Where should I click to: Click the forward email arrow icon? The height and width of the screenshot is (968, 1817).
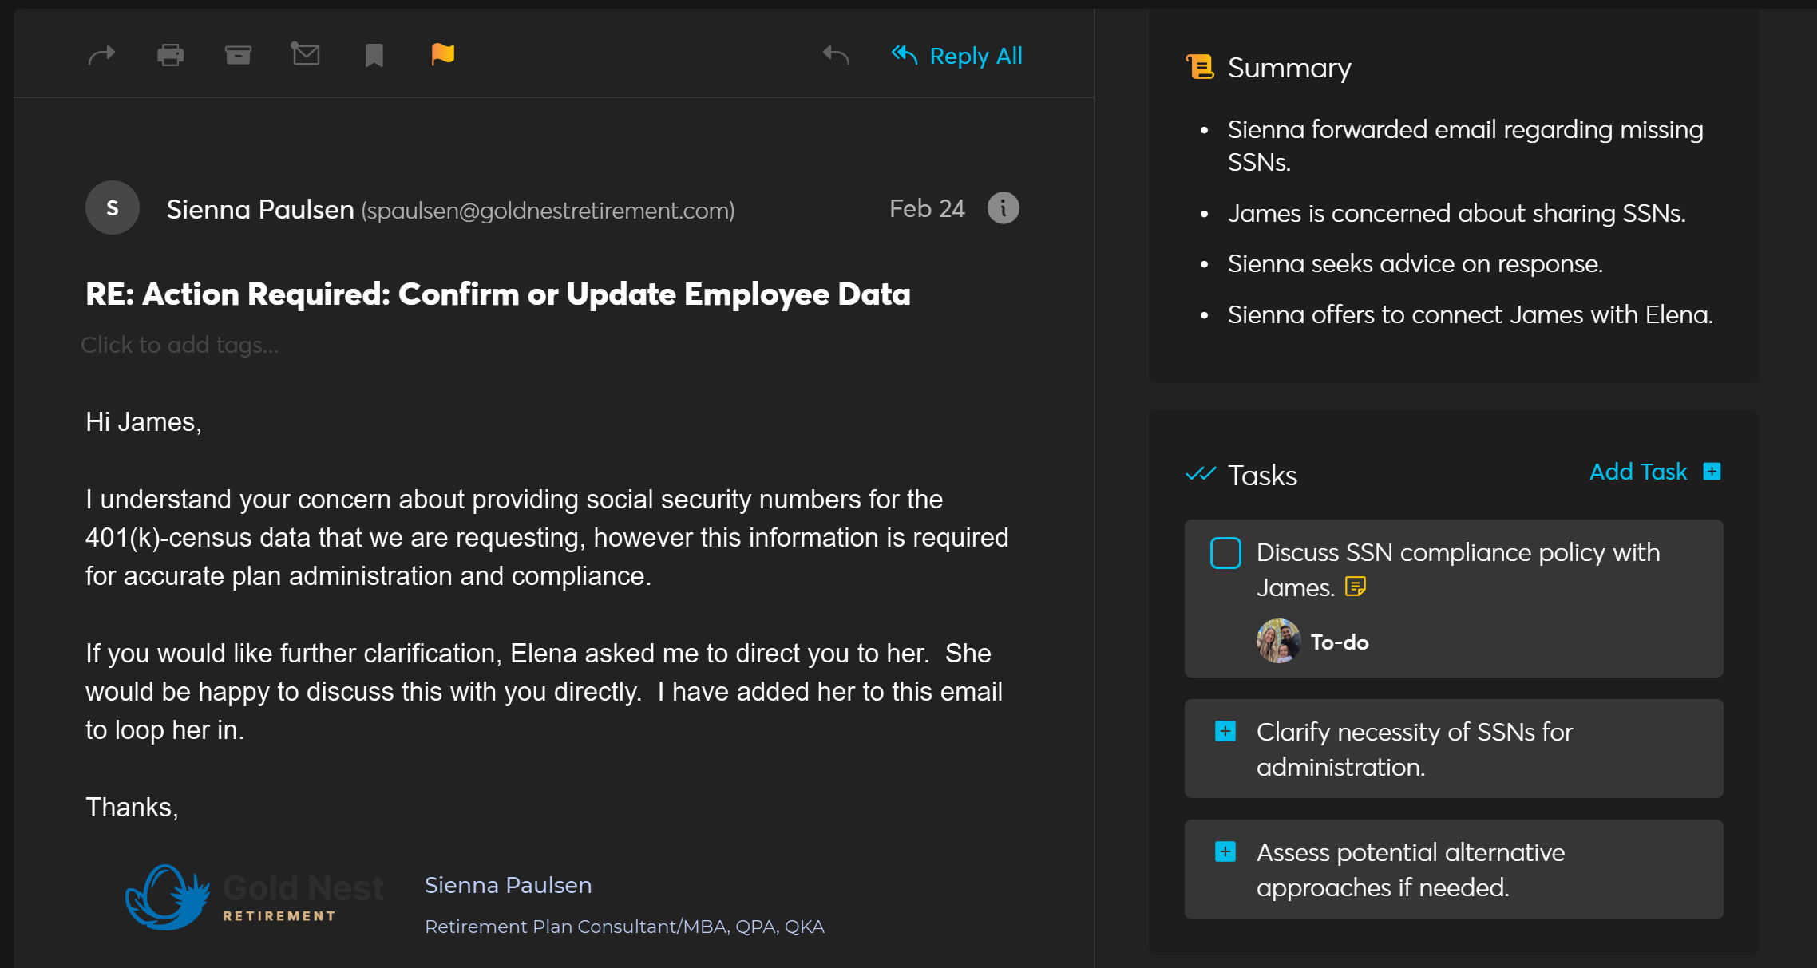(x=101, y=55)
